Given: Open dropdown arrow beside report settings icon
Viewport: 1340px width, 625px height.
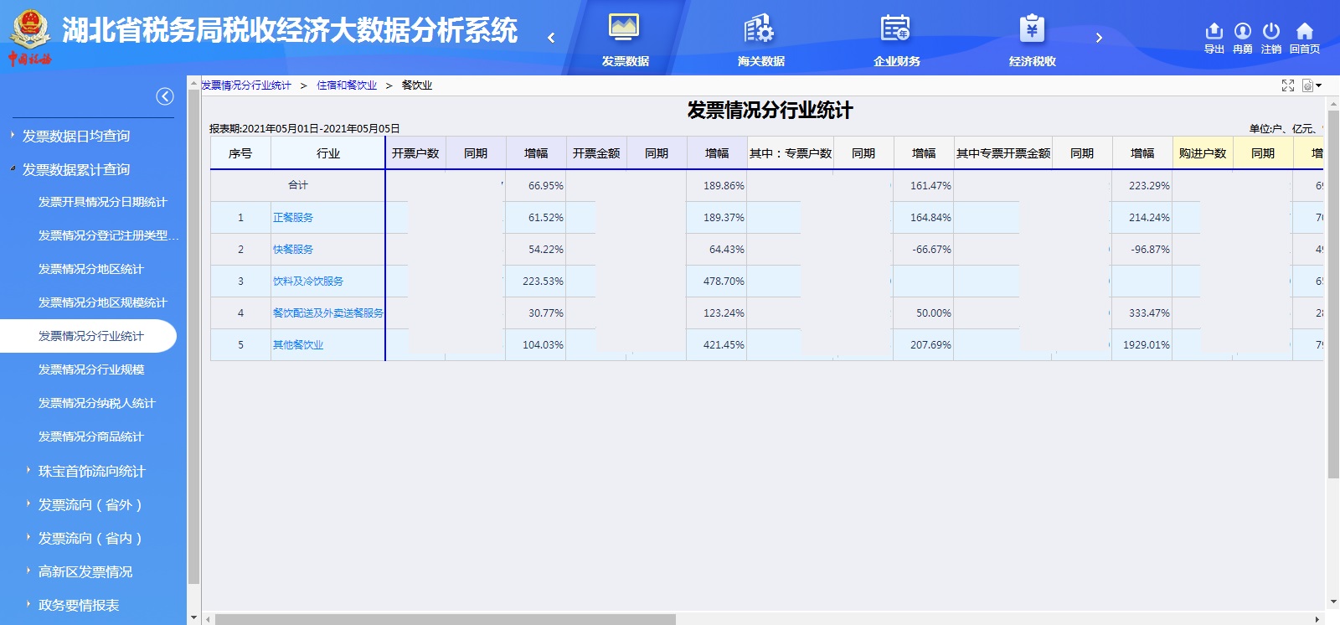Looking at the screenshot, I should tap(1318, 85).
